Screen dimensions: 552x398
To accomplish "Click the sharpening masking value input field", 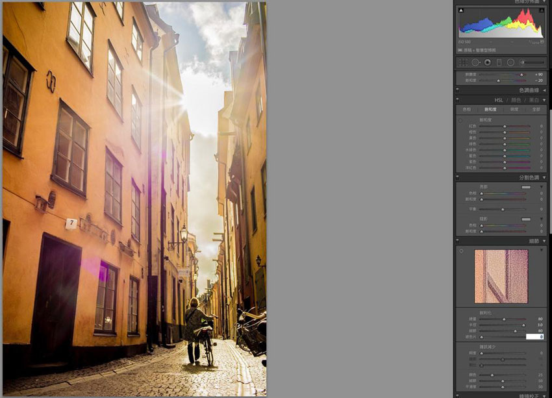I will (534, 337).
